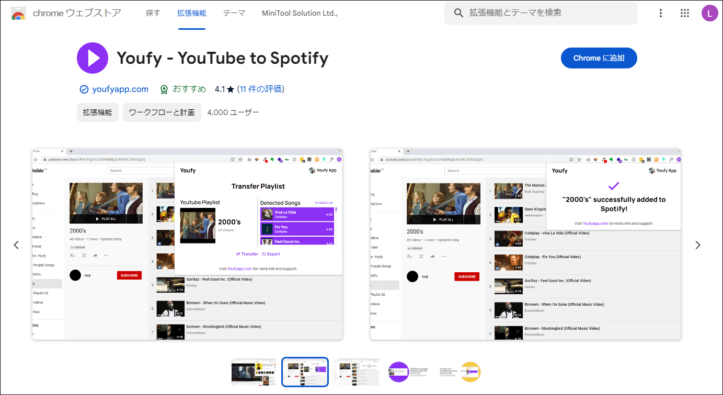The height and width of the screenshot is (395, 723).
Task: Open the account avatar L
Action: tap(709, 13)
